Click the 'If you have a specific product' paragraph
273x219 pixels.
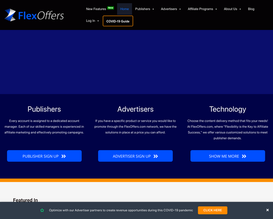pyautogui.click(x=135, y=127)
